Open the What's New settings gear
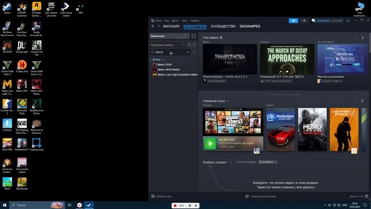The width and height of the screenshot is (371, 209). click(221, 37)
